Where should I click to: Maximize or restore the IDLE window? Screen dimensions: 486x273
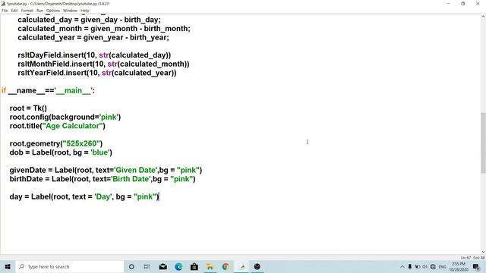tap(462, 4)
